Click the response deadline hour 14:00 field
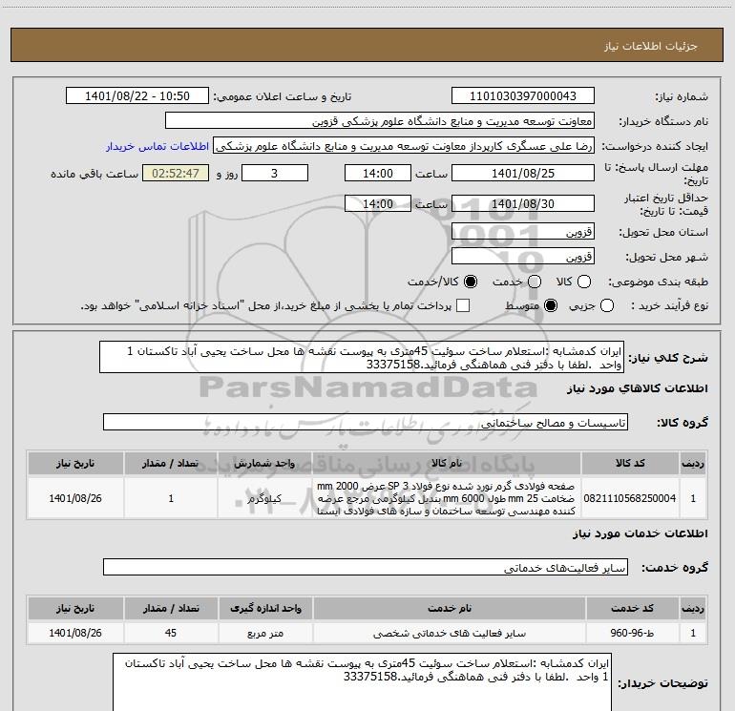This screenshot has height=711, width=735. click(378, 173)
